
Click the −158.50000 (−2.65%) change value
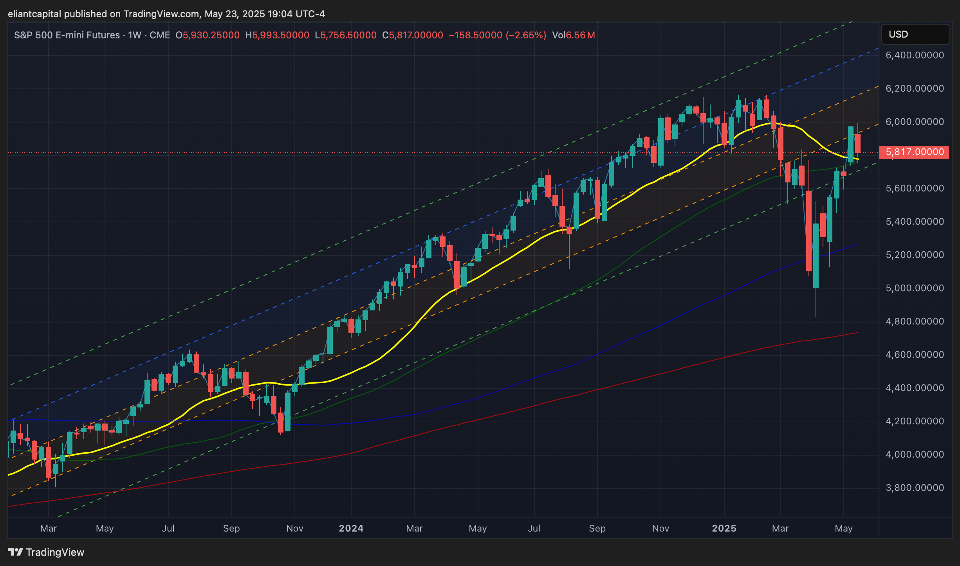click(x=497, y=35)
